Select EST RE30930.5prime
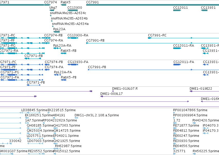 pos(186,141)
